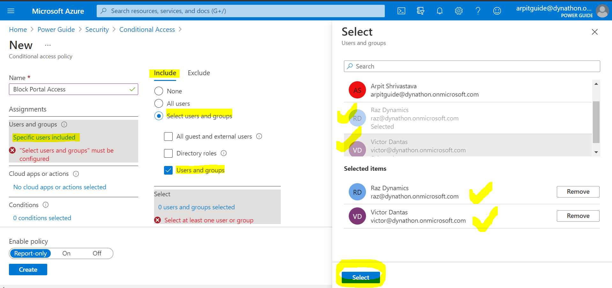Click RD avatar in Selected items
The image size is (612, 288).
click(357, 192)
